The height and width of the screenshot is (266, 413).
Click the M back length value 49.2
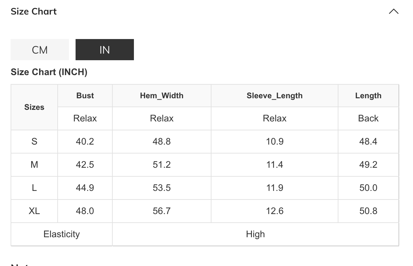pos(368,165)
